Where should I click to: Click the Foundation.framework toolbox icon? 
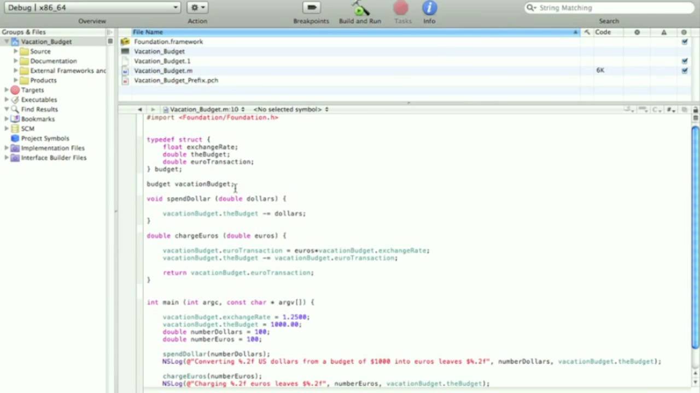pos(125,41)
